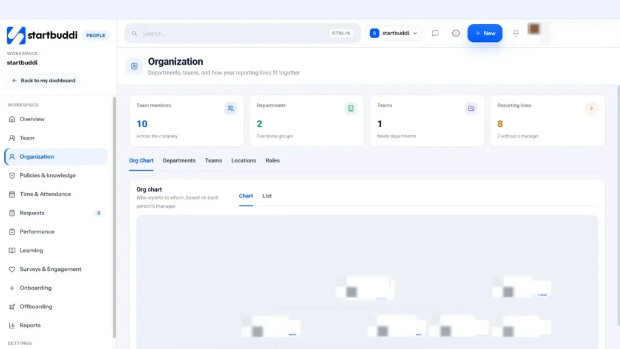This screenshot has width=620, height=349.
Task: Open notifications bell
Action: 516,33
